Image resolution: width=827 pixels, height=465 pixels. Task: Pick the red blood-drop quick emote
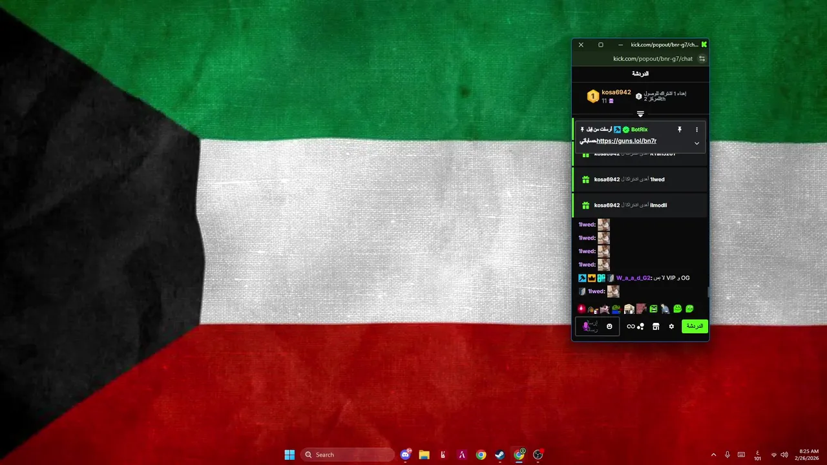point(581,309)
